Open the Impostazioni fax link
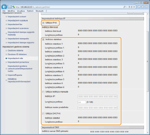 click(x=15, y=24)
